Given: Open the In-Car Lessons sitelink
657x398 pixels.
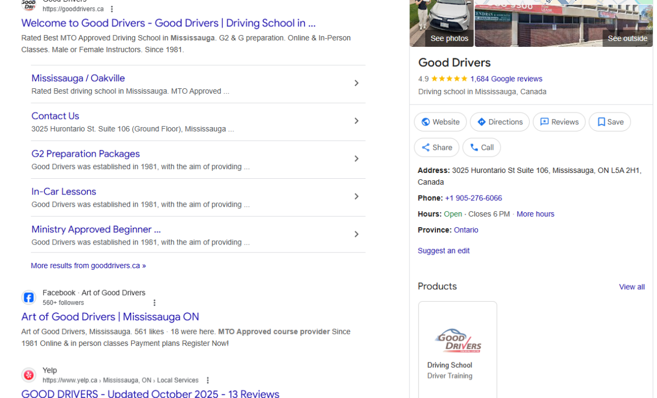Looking at the screenshot, I should click(64, 192).
